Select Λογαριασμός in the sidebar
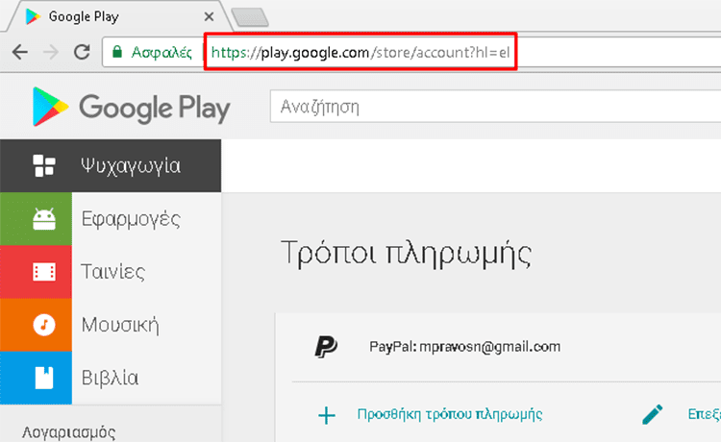721x442 pixels. 68,432
